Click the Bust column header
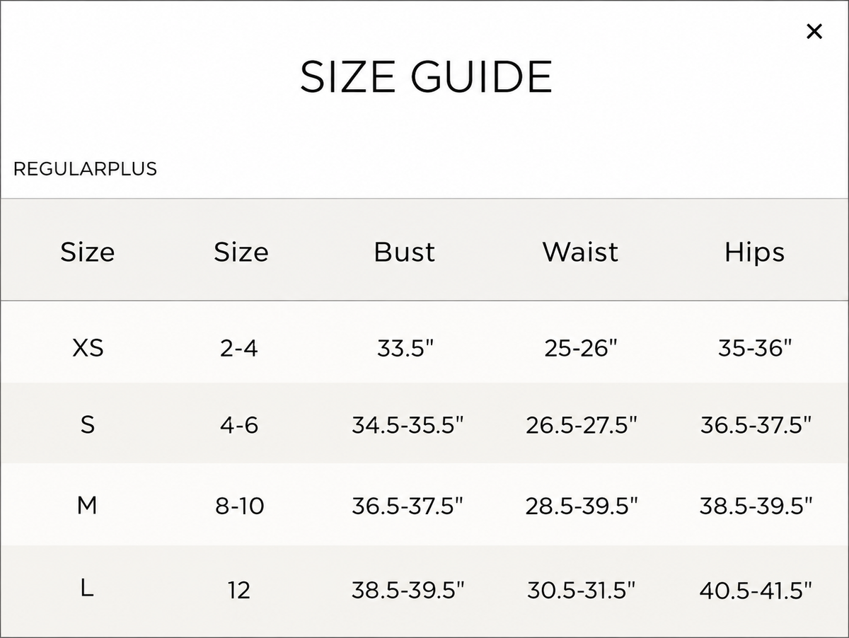Screen dimensions: 849x638 (405, 252)
